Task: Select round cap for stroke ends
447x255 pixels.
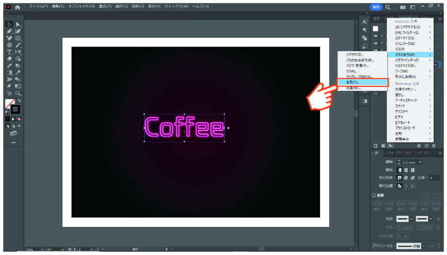Action: point(406,170)
